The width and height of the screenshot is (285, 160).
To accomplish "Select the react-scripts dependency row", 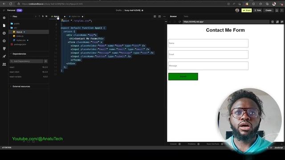I will click(x=28, y=77).
